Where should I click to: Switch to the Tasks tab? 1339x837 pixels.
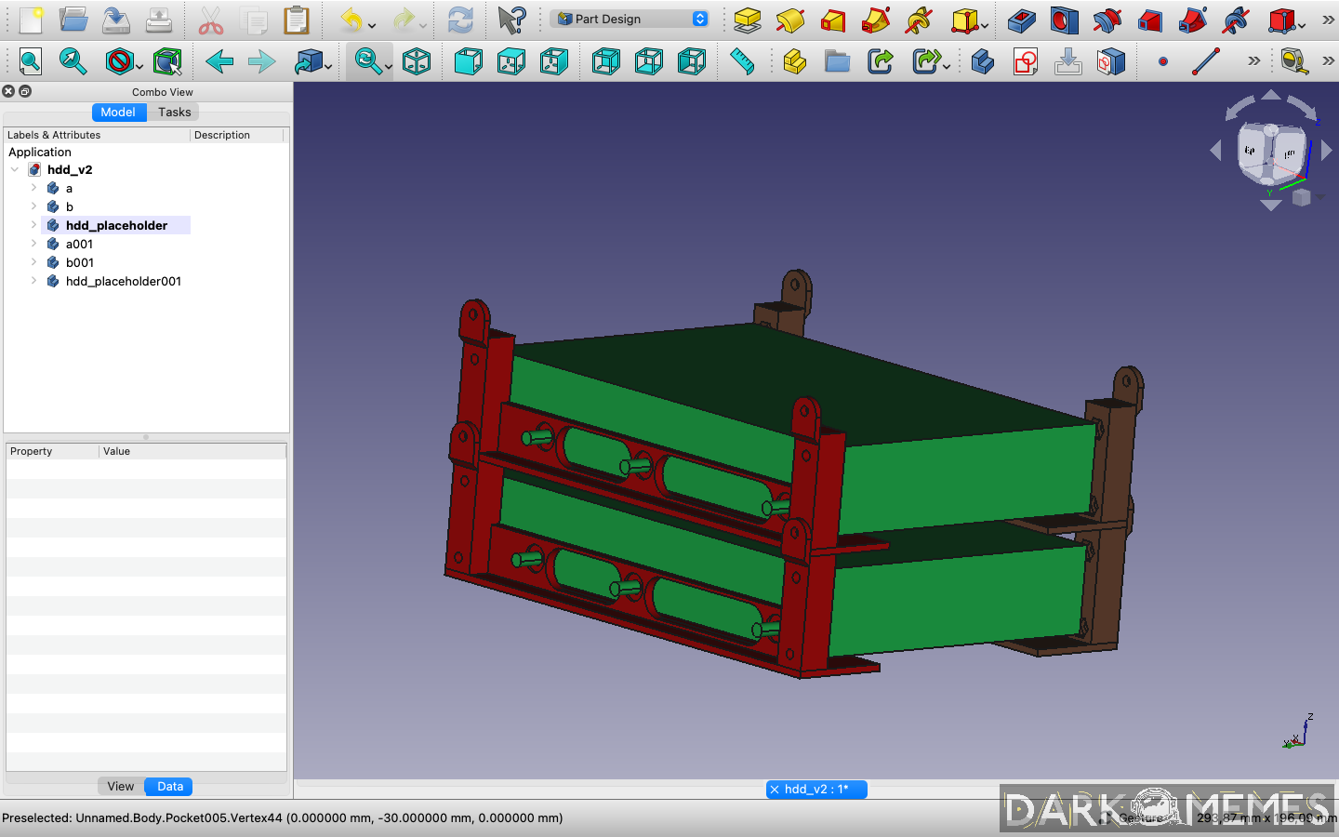click(x=174, y=112)
